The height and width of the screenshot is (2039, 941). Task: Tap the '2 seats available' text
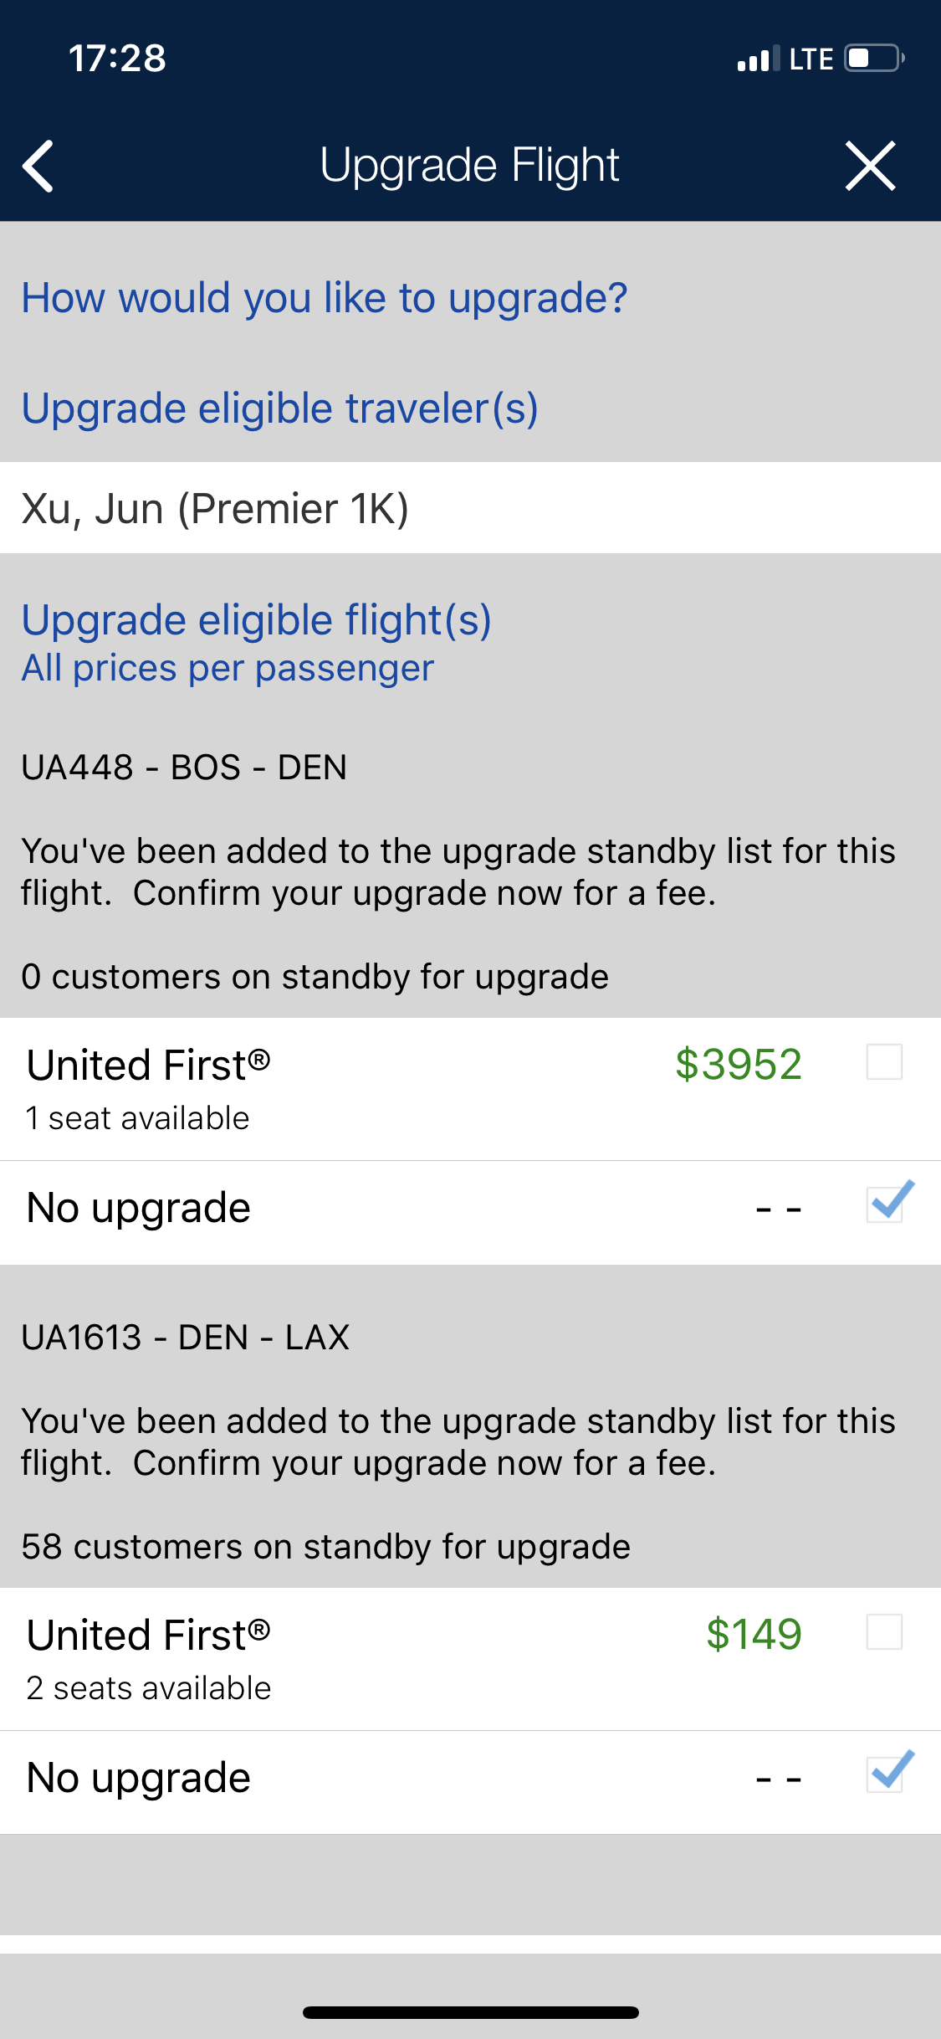tap(149, 1688)
